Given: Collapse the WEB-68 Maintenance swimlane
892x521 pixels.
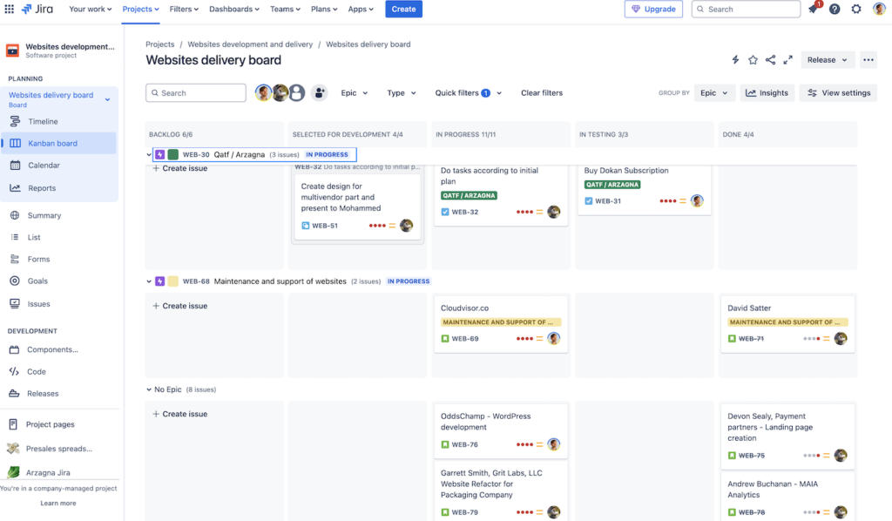Looking at the screenshot, I should [x=148, y=281].
